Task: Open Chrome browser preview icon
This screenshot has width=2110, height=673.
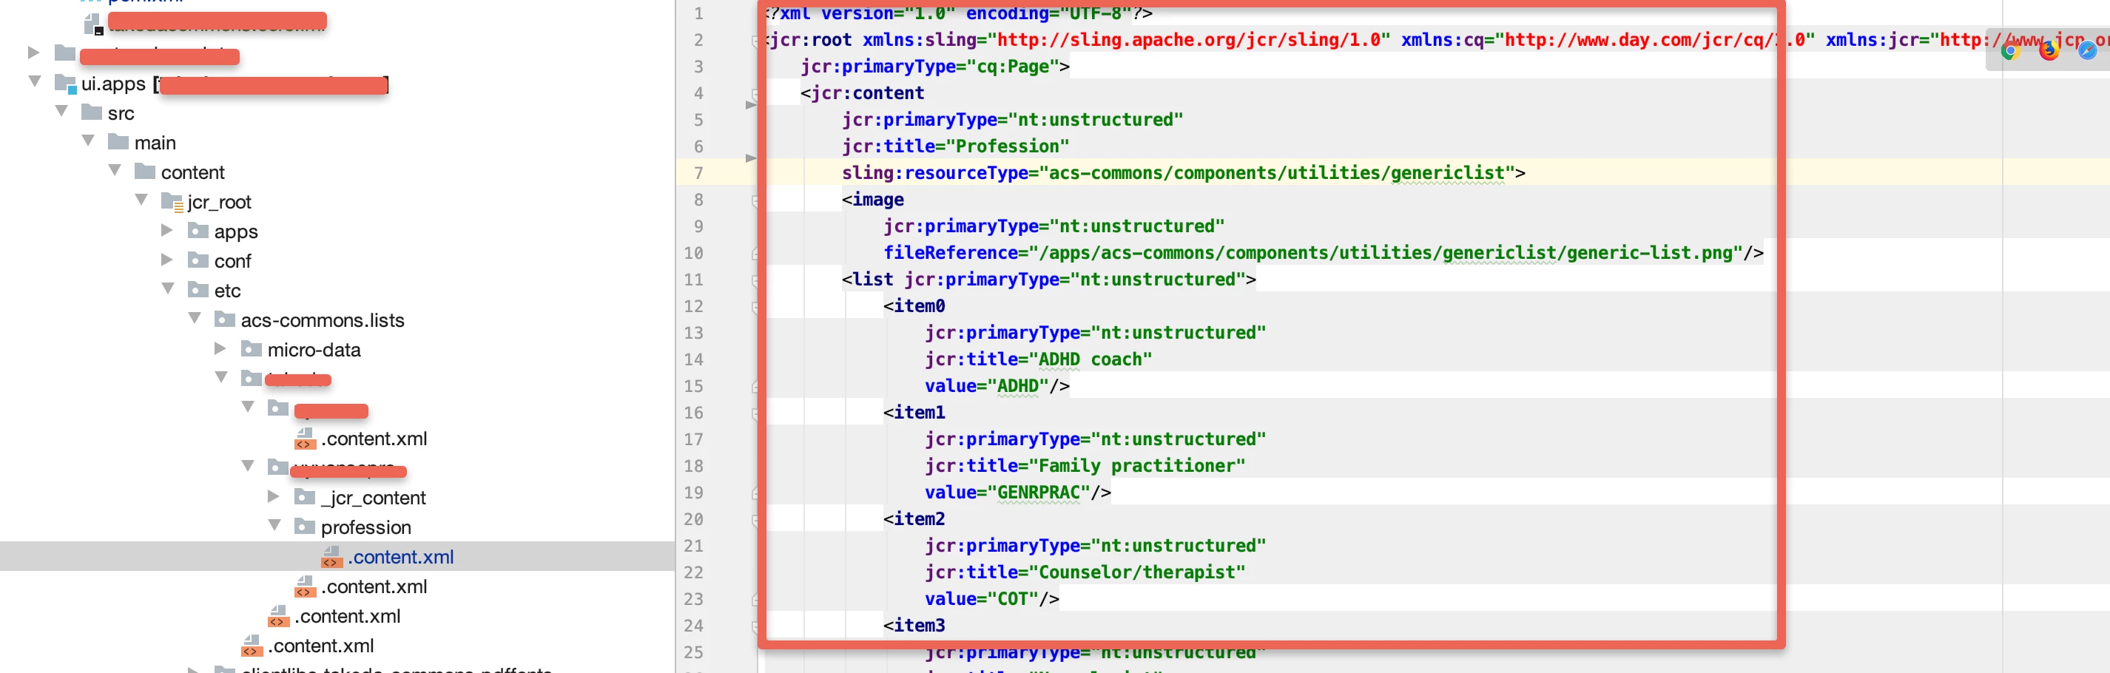Action: click(2009, 51)
